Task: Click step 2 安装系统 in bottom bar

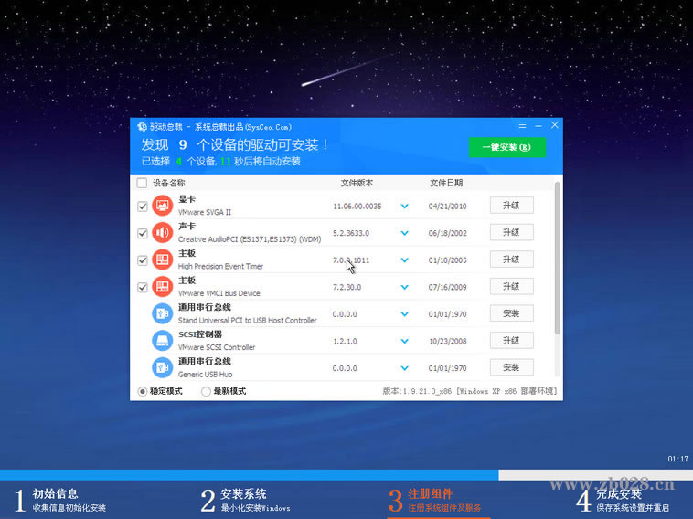Action: pyautogui.click(x=245, y=500)
